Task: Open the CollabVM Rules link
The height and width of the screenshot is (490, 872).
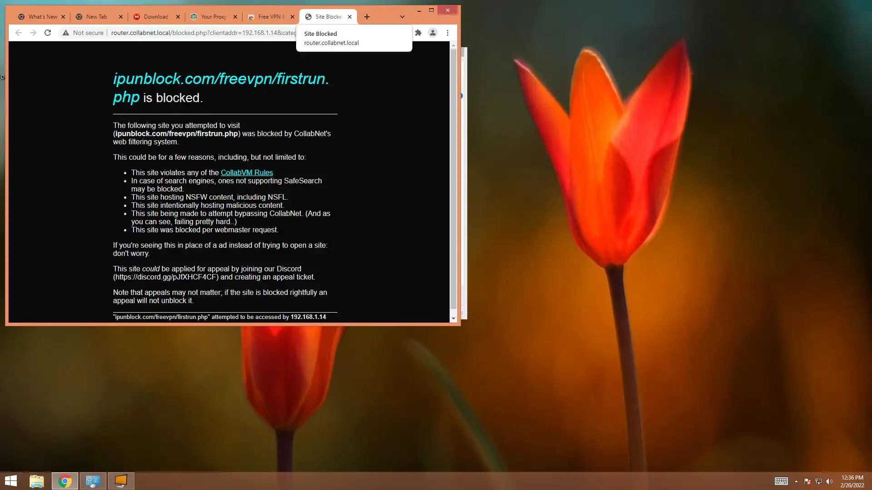Action: click(247, 172)
